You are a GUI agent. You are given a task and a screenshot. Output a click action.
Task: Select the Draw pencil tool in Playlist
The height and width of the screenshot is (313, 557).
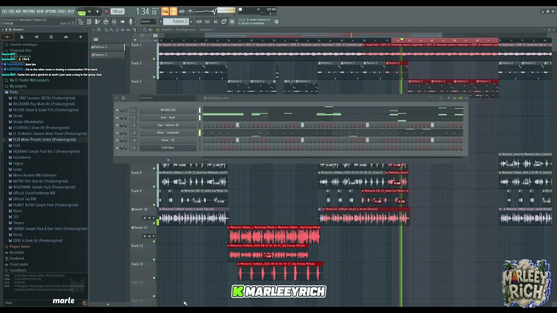106,30
